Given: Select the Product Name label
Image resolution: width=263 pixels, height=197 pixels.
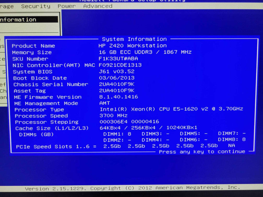Looking at the screenshot, I should (34, 46).
